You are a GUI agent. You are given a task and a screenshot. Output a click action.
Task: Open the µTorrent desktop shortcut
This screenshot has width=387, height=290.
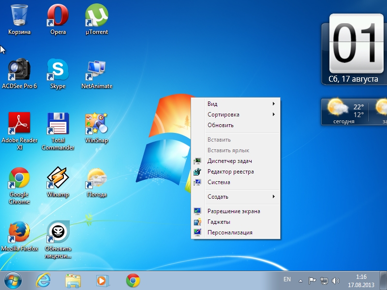pos(97,20)
